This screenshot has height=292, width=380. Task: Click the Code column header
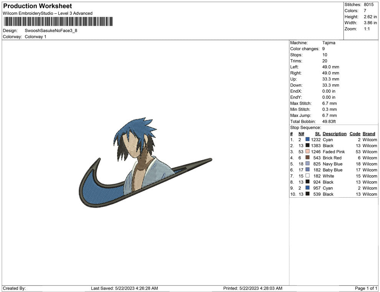click(355, 133)
